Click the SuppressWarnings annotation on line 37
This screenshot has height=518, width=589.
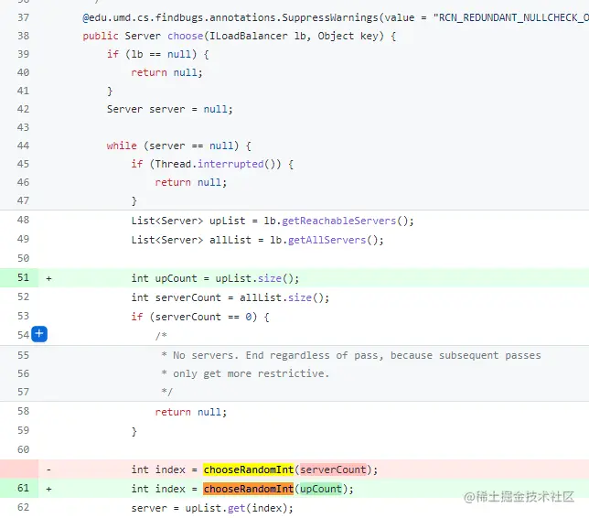tap(336, 17)
